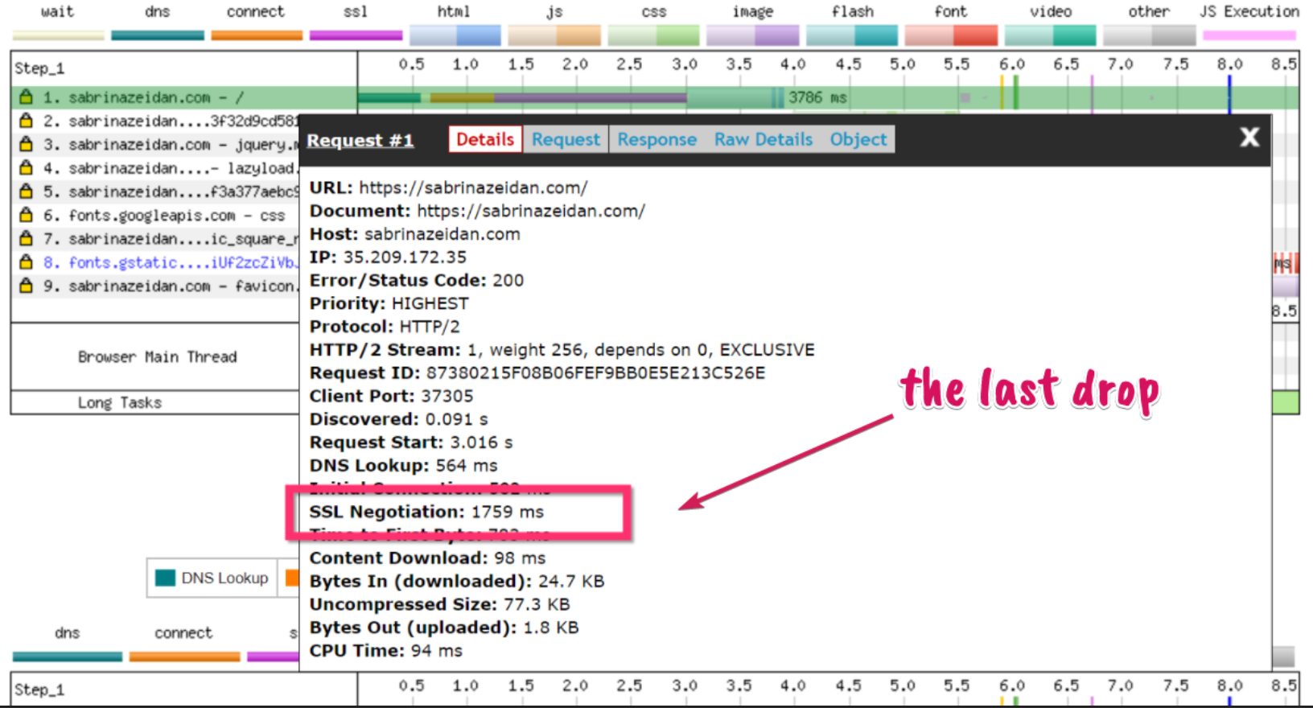Image resolution: width=1313 pixels, height=708 pixels.
Task: Open the Response tab
Action: [656, 139]
